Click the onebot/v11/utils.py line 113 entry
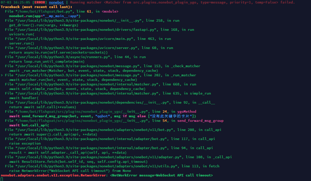 (112, 167)
